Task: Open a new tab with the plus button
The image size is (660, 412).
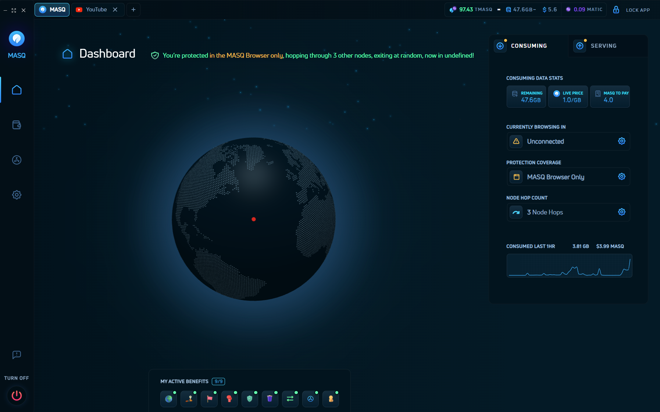Action: (133, 10)
